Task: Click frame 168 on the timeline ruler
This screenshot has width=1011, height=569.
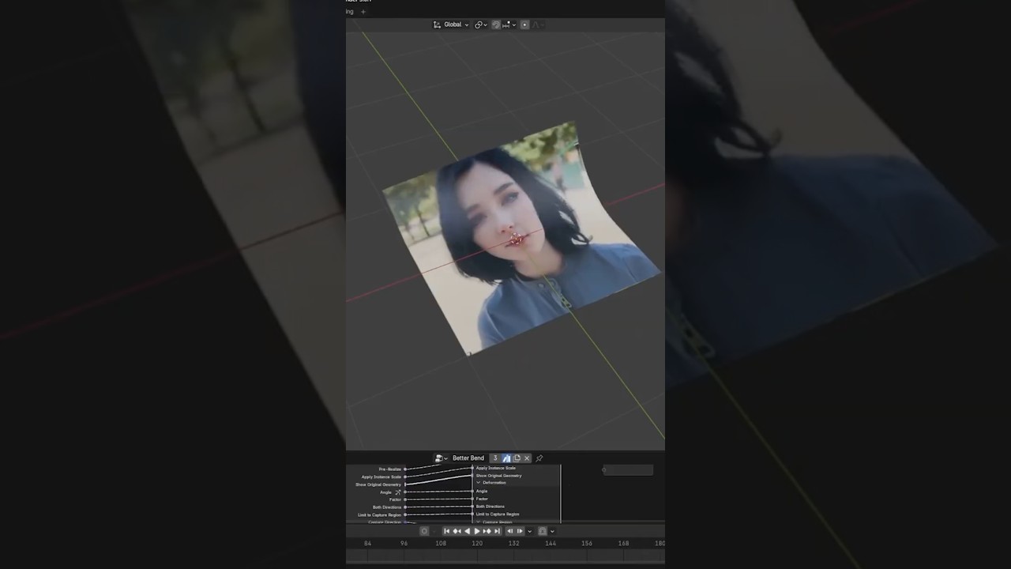Action: coord(624,544)
